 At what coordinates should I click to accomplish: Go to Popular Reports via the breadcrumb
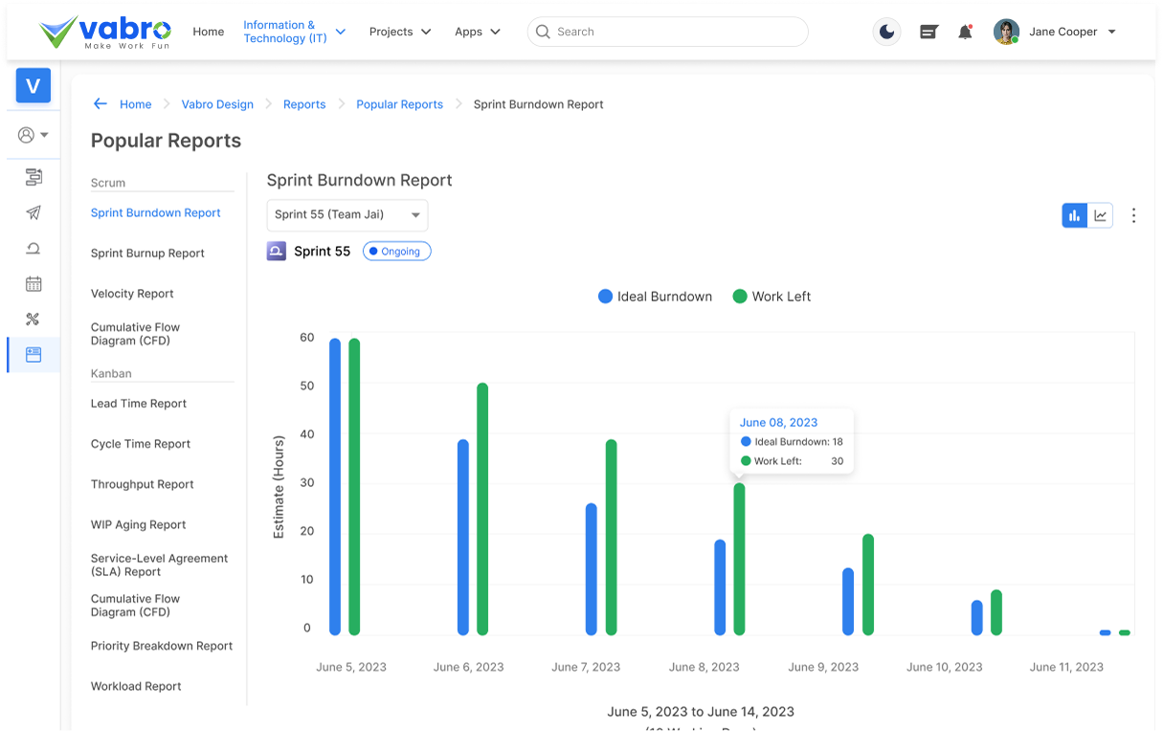coord(399,104)
